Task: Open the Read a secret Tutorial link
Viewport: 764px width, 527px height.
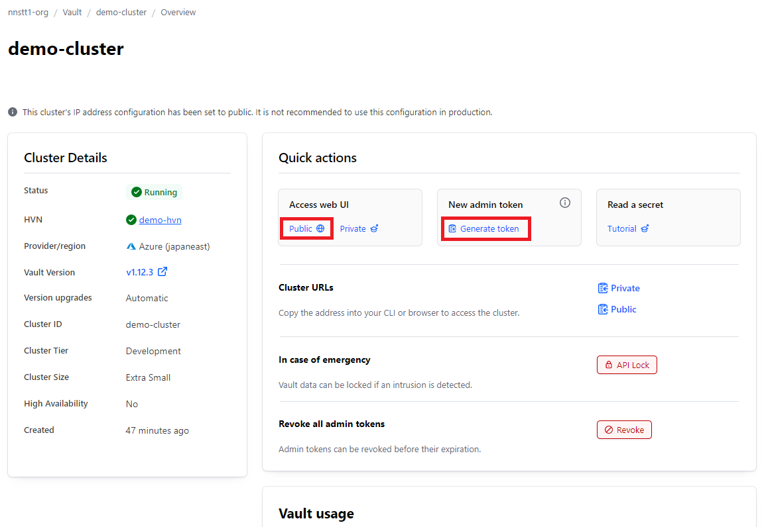Action: [x=628, y=228]
